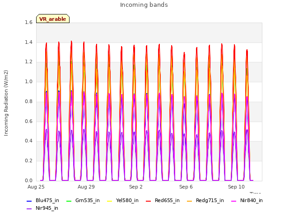This screenshot has height=217, width=289.
Task: Click the Redg715_in legend label
Action: point(210,200)
